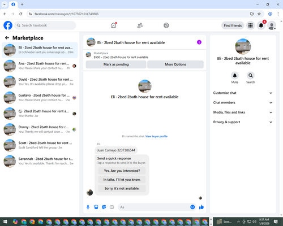Open the View buyer profile link
Screen dimensions: 283x226
pos(156,136)
